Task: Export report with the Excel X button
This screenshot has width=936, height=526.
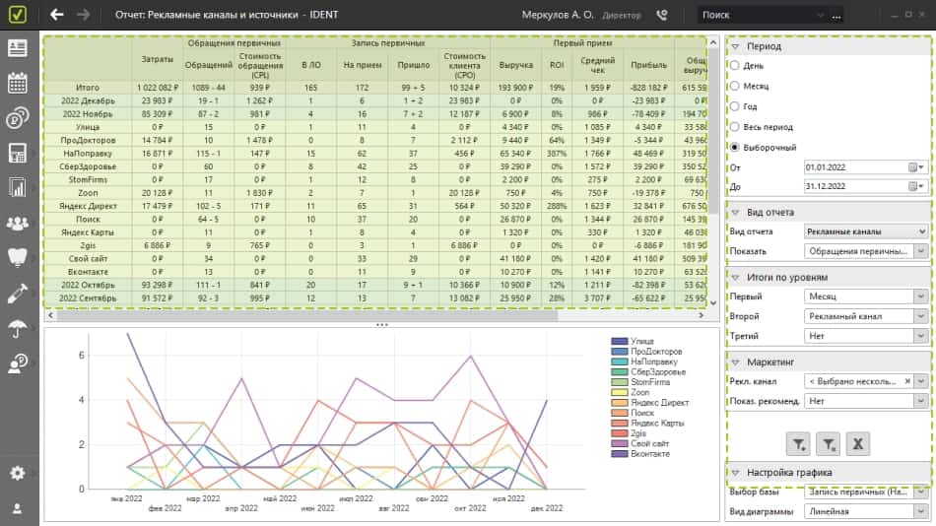Action: point(858,444)
